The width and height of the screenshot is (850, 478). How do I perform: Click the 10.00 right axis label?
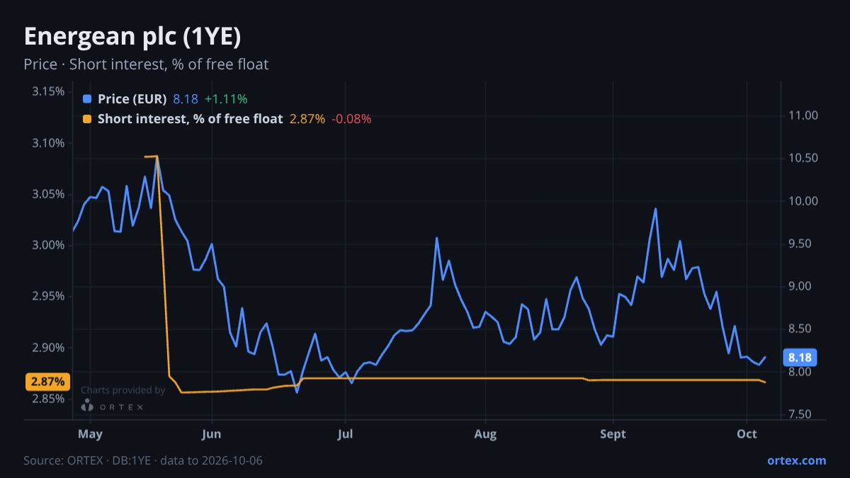(x=803, y=201)
